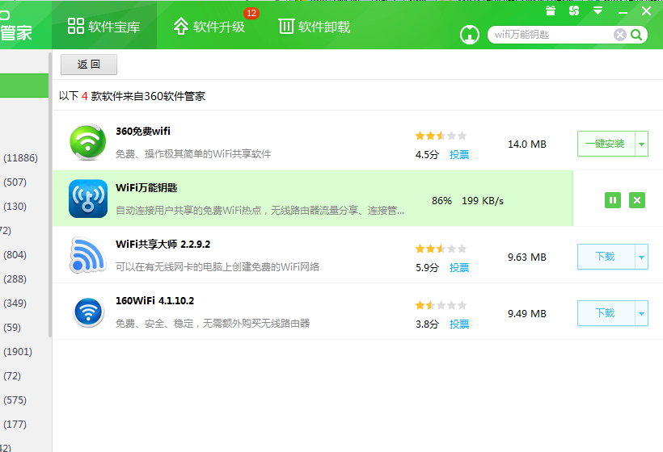Select the sidebar category with (349)
Screen dimensions: 663x452
coord(15,303)
